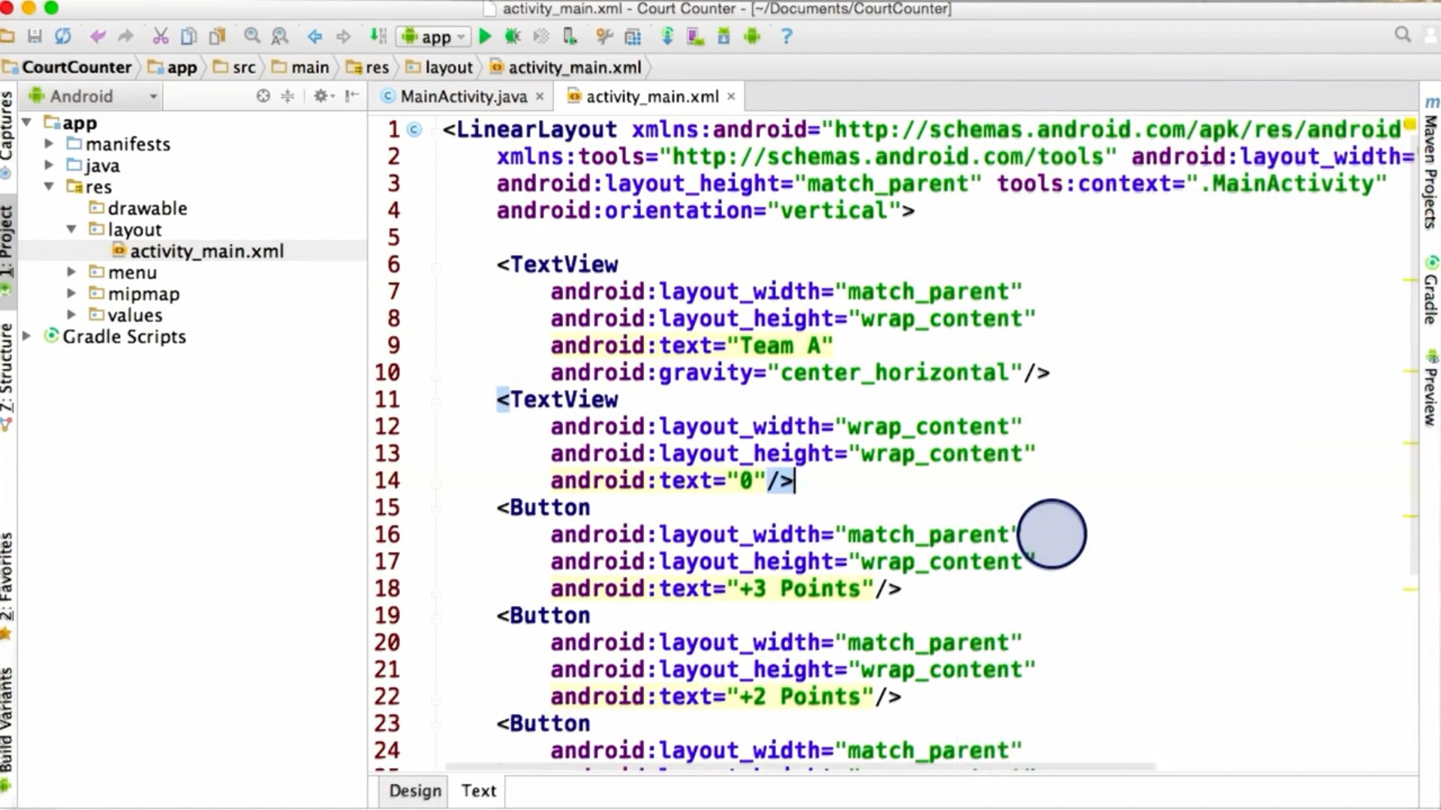
Task: Collapse the layout folder
Action: 71,229
